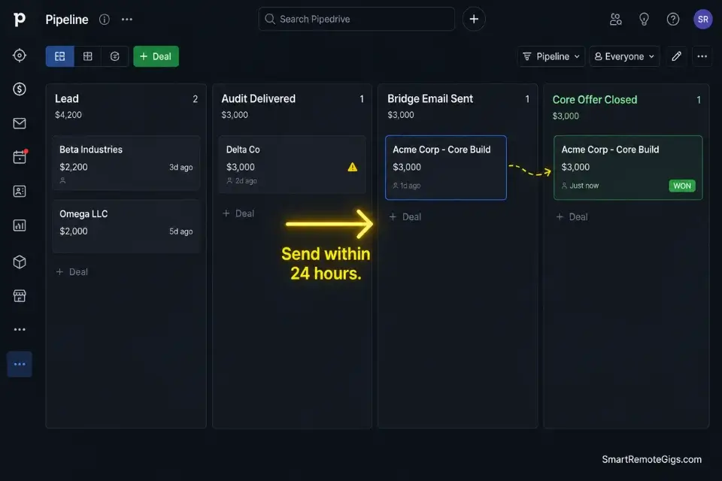
Task: Open Mail envelope icon in sidebar
Action: pos(20,123)
